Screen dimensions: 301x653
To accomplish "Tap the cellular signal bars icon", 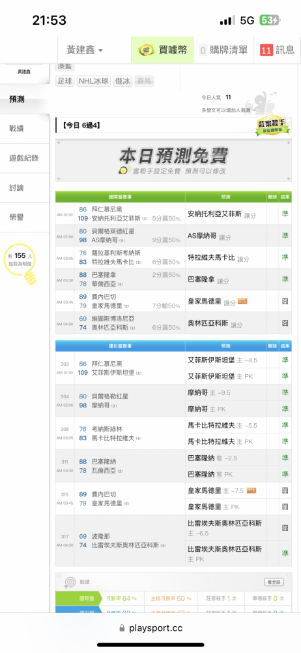I will pos(227,20).
